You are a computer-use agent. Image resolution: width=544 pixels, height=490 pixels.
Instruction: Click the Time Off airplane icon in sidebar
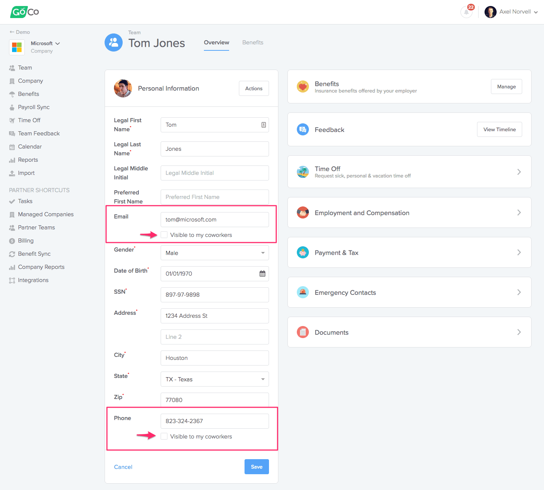point(12,121)
